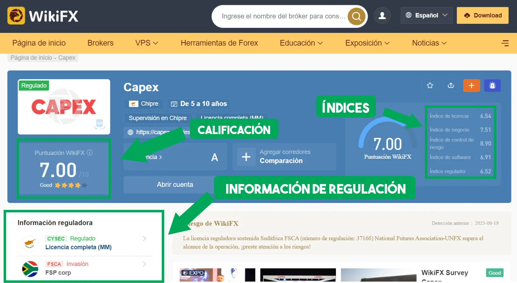Image resolution: width=517 pixels, height=283 pixels.
Task: Click the WikiFX Survey title
Action: (445, 273)
